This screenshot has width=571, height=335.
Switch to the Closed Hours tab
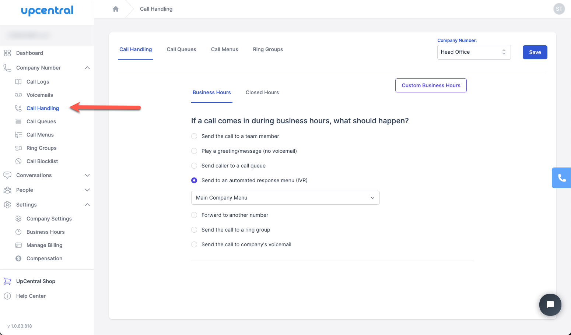tap(262, 92)
